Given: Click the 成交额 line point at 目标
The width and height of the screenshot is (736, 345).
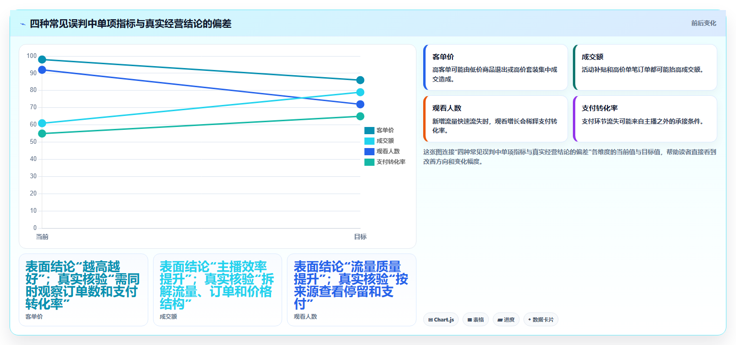Looking at the screenshot, I should pyautogui.click(x=360, y=92).
